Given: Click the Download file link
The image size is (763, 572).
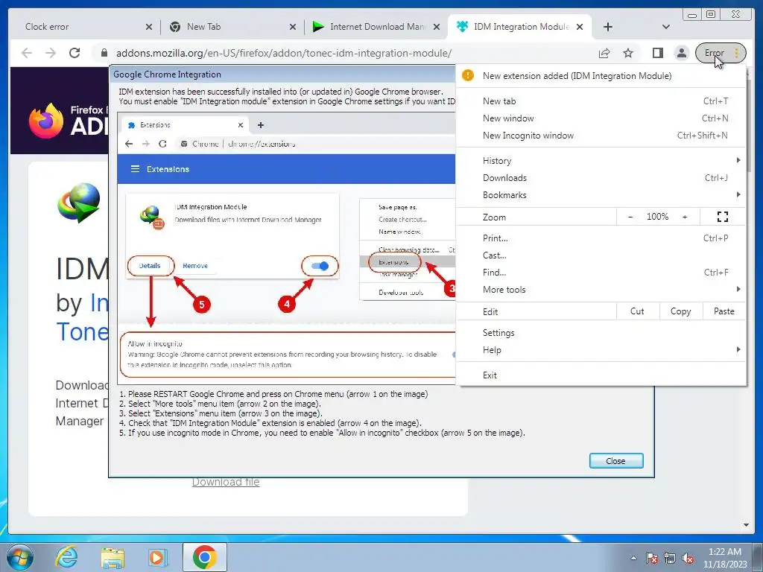Looking at the screenshot, I should click(x=226, y=482).
